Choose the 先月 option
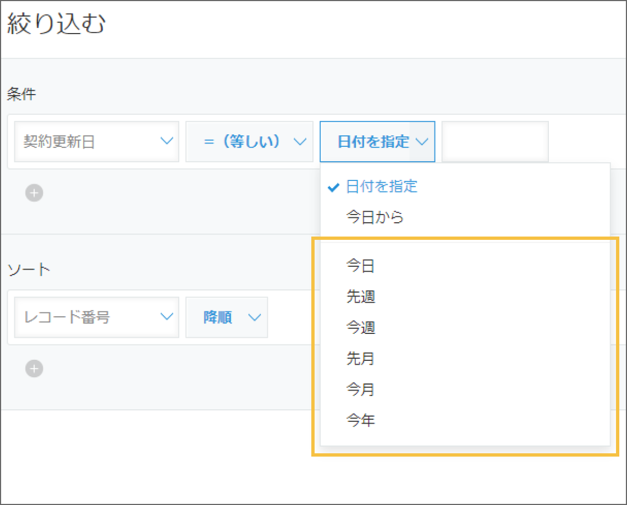This screenshot has height=505, width=627. click(x=361, y=359)
